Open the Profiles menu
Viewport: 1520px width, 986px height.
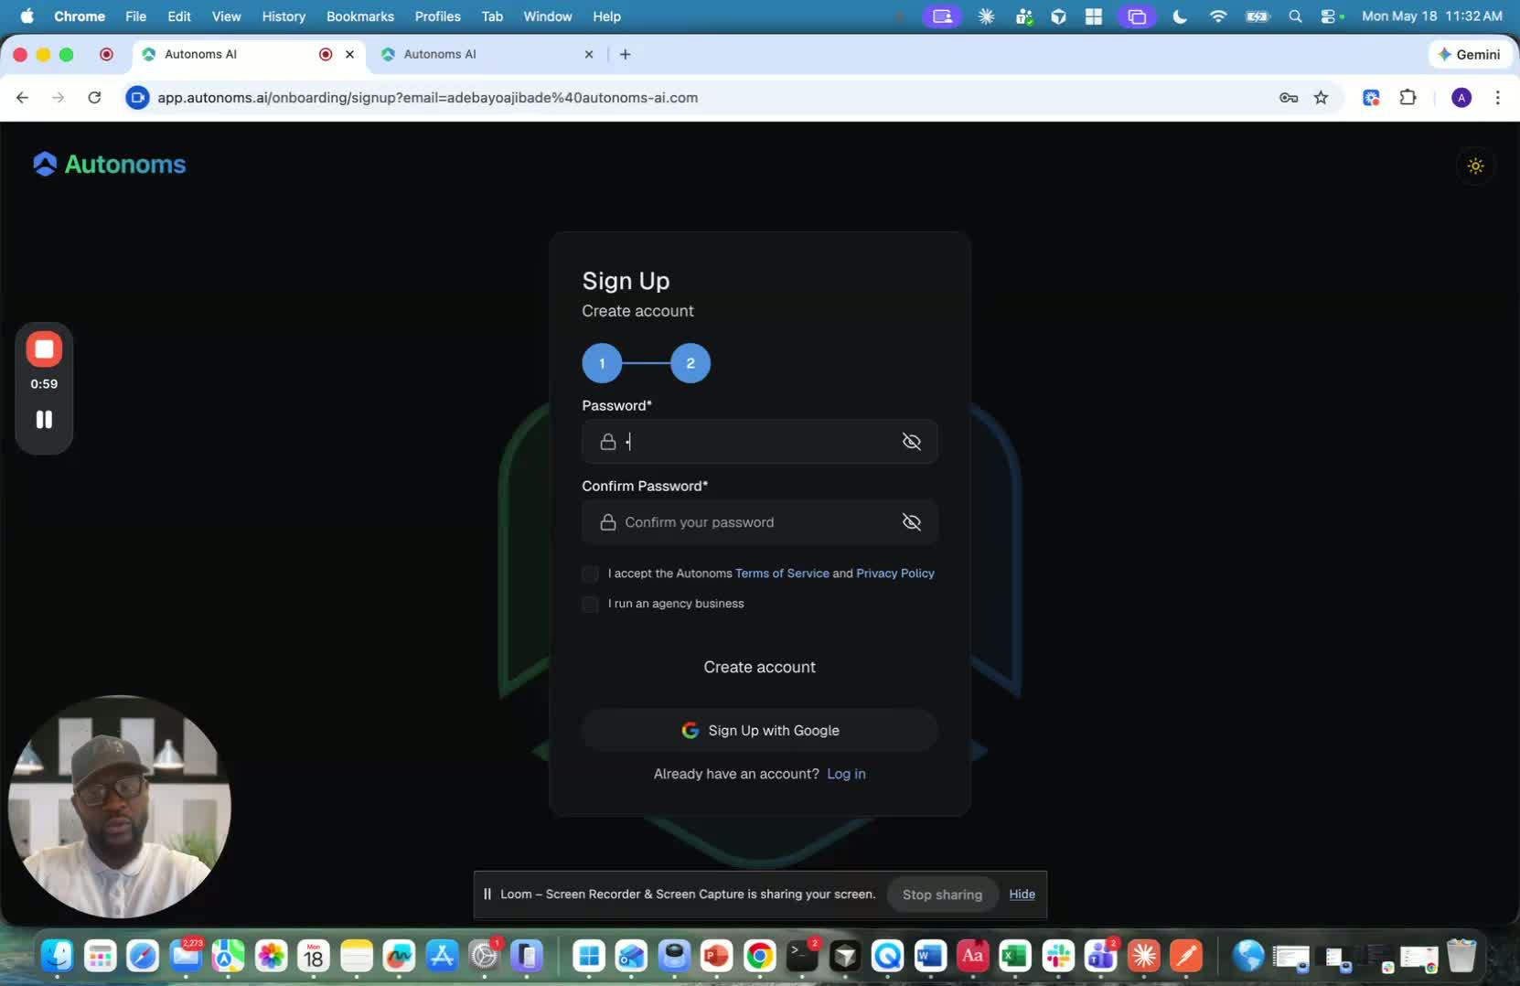coord(437,16)
